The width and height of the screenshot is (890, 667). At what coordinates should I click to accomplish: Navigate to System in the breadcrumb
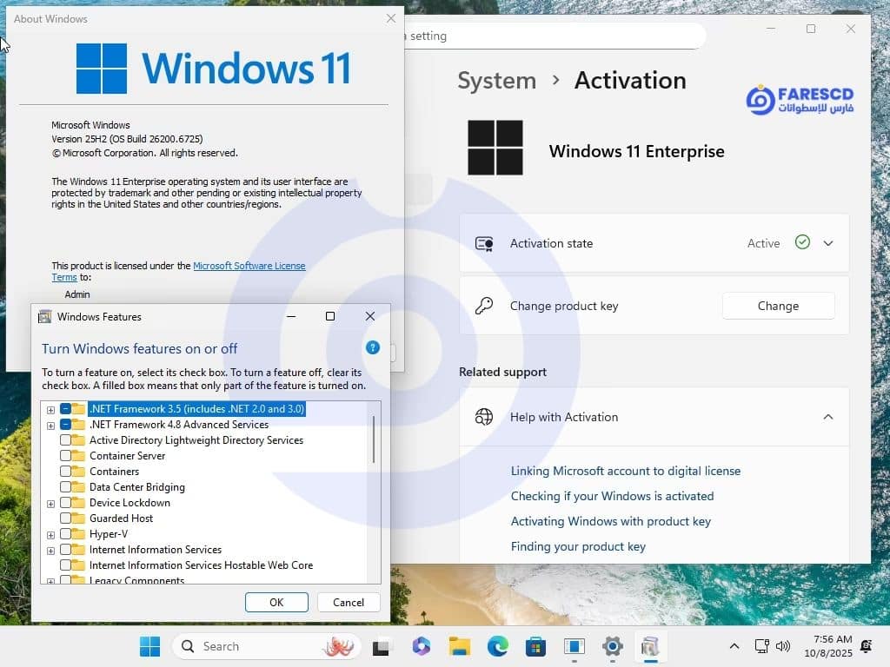coord(496,81)
